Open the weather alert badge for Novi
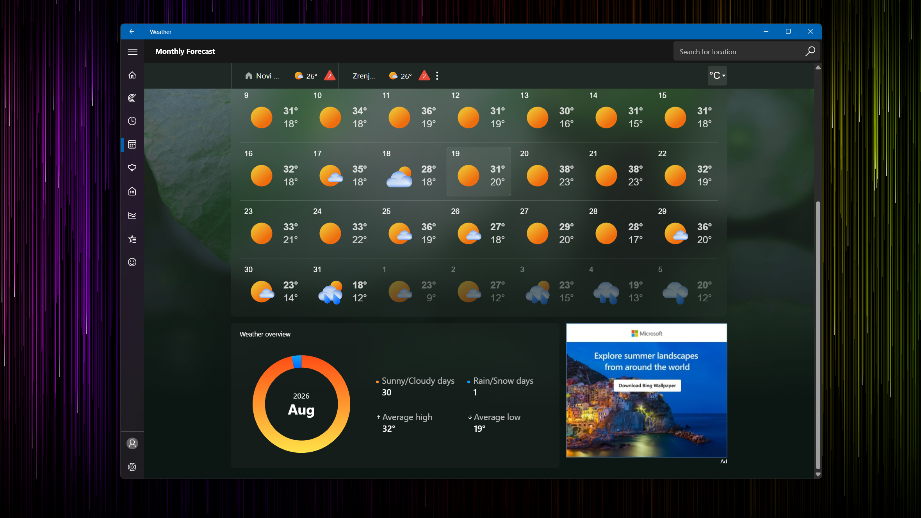The height and width of the screenshot is (518, 921). tap(330, 75)
